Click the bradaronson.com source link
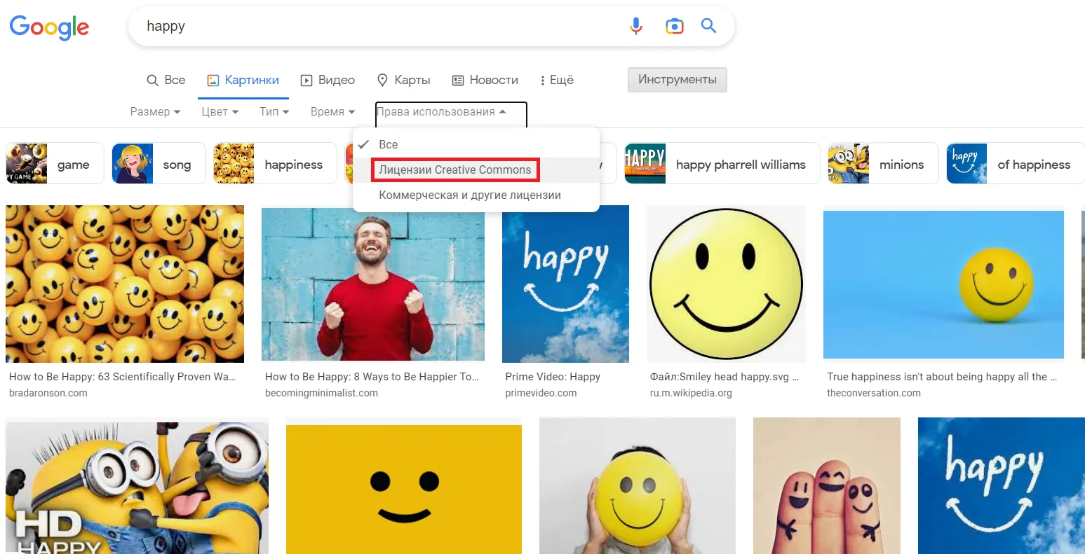Screen dimensions: 1085x554 [48, 393]
